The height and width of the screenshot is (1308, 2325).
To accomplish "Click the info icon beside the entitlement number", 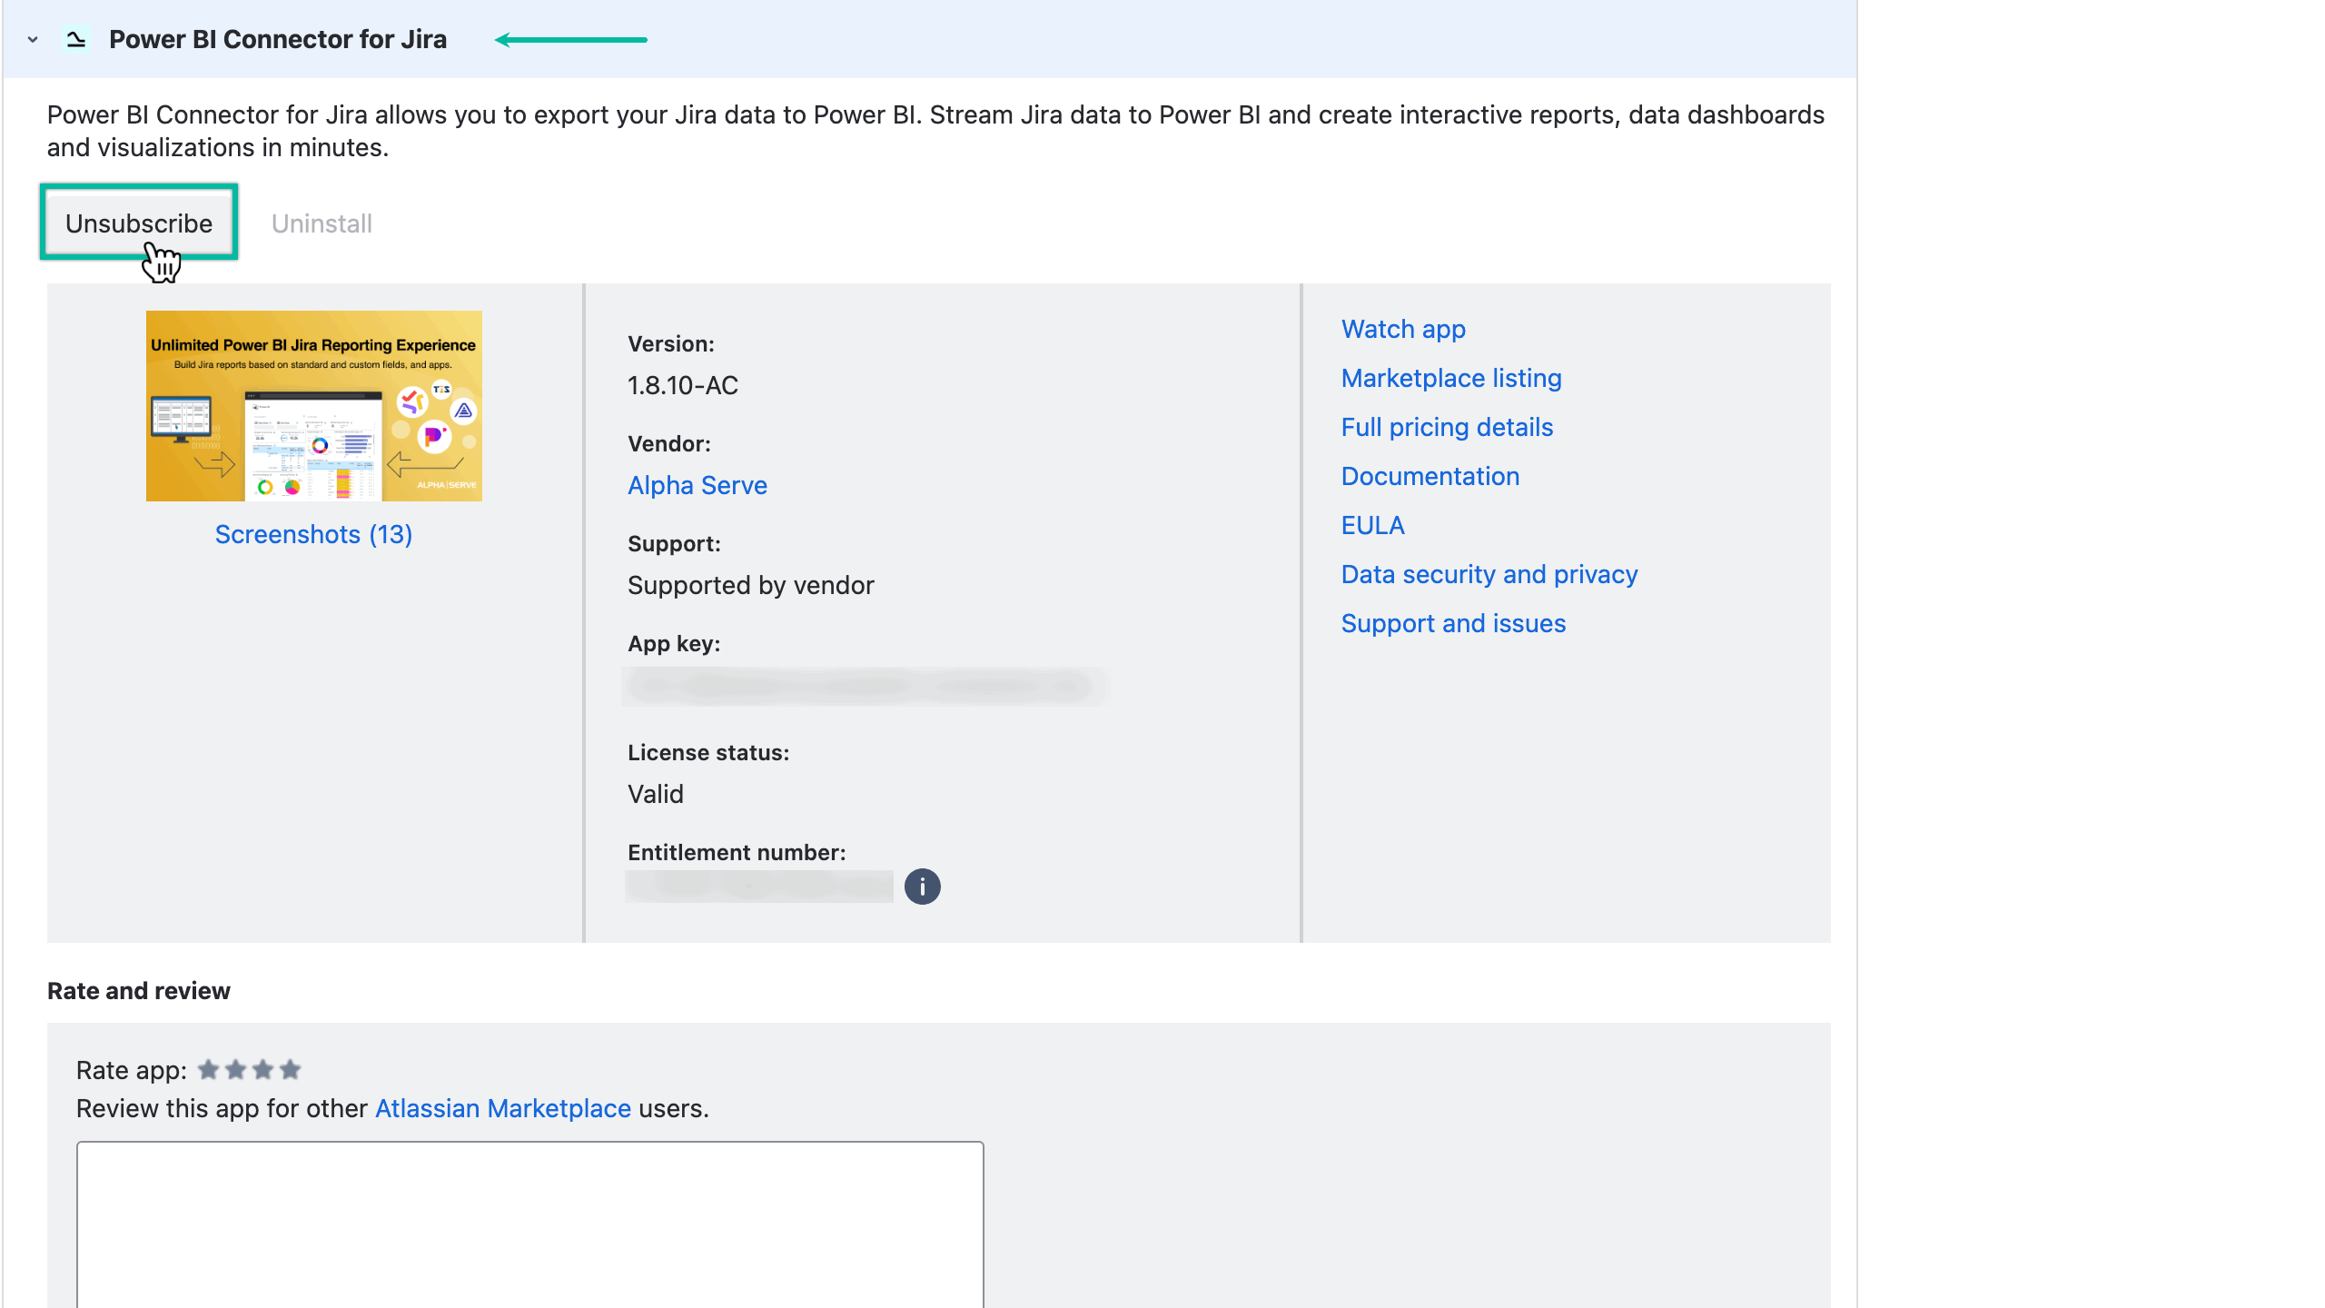I will (x=923, y=886).
